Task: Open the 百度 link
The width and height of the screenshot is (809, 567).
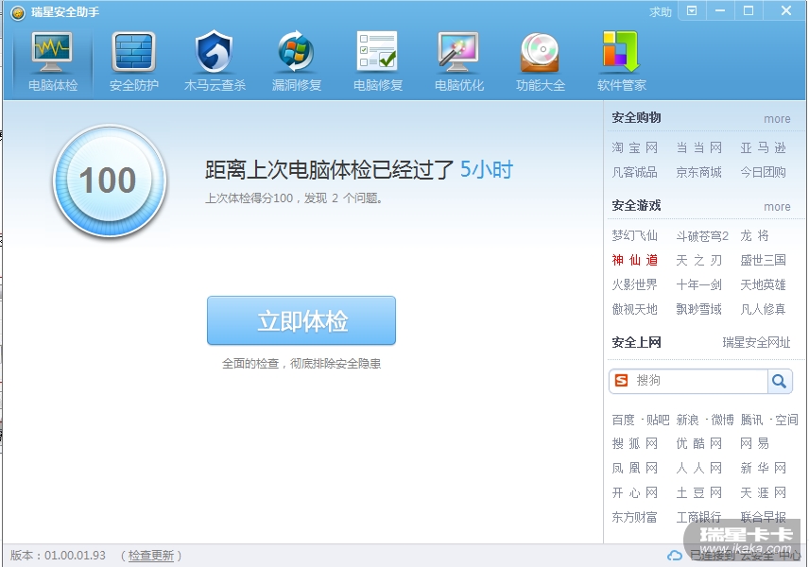Action: coord(623,420)
